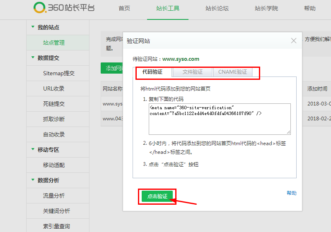This screenshot has height=232, width=331.
Task: Click the 添加网站 green button
Action: (112, 68)
